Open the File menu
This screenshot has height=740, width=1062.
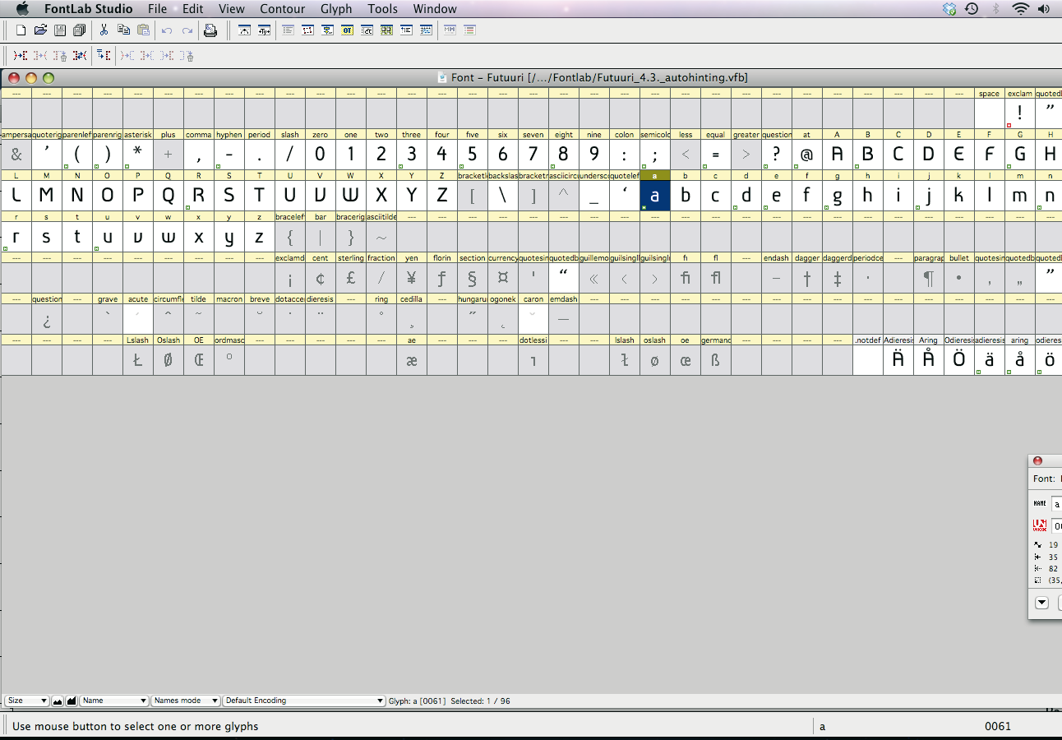(157, 9)
